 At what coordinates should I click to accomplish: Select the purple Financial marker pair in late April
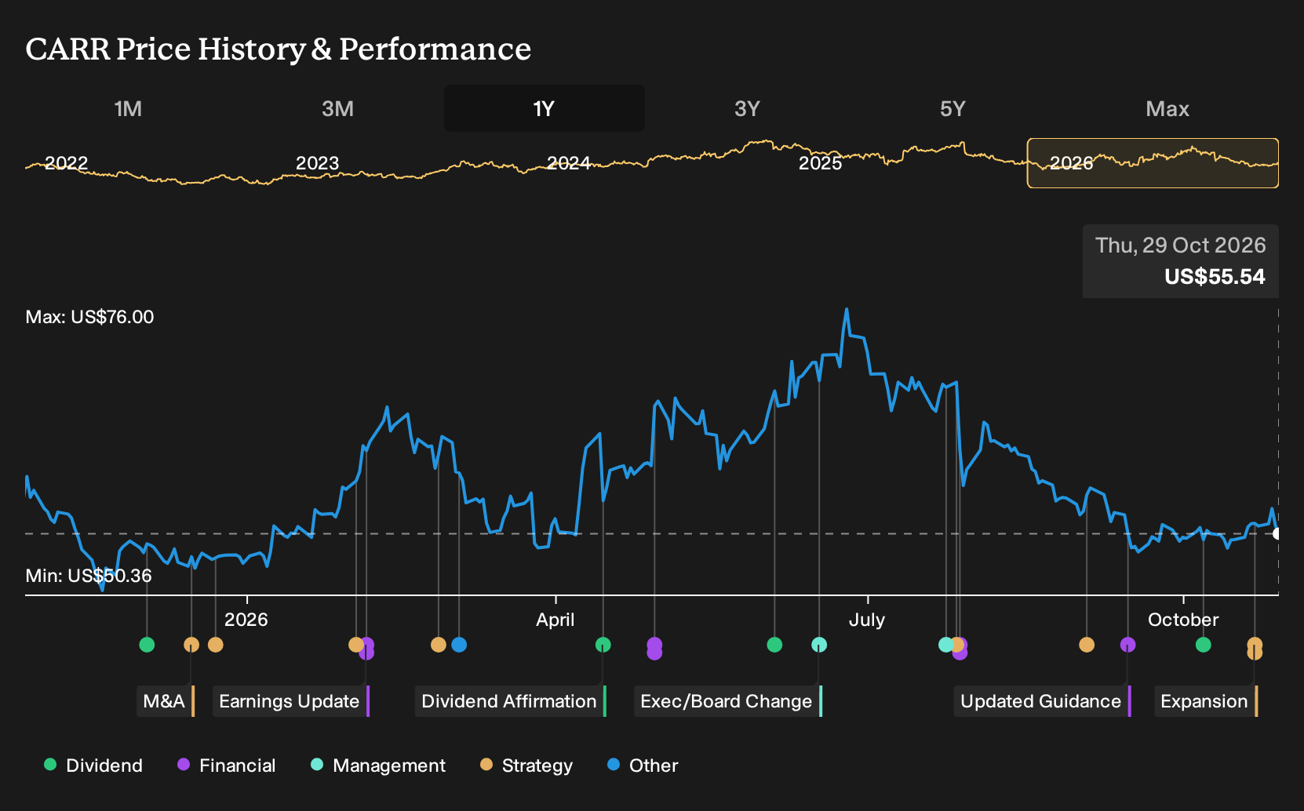pos(654,649)
